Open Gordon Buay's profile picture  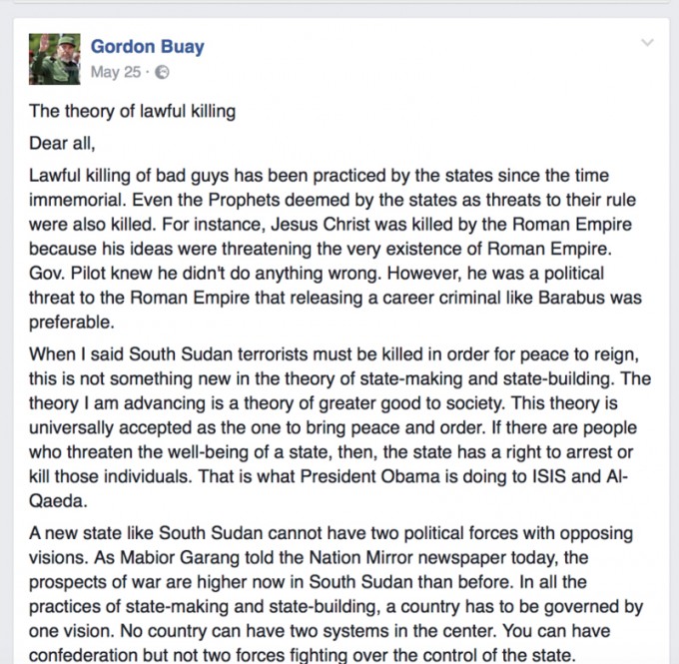54,56
